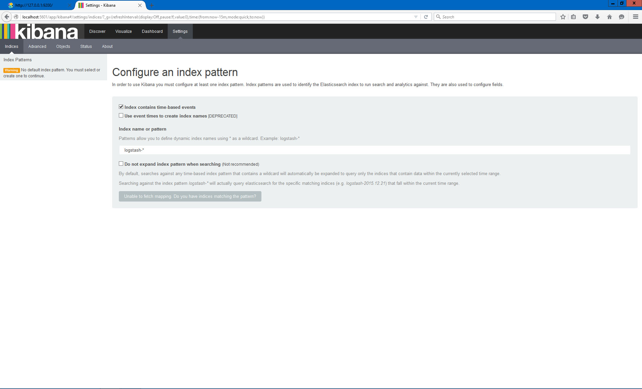Image resolution: width=642 pixels, height=389 pixels.
Task: Click the chat smiley icon in toolbar
Action: point(622,17)
